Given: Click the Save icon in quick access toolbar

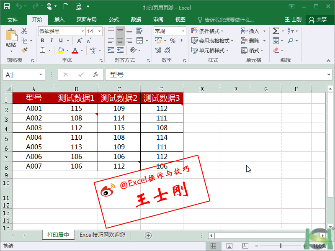Looking at the screenshot, I should coord(7,6).
